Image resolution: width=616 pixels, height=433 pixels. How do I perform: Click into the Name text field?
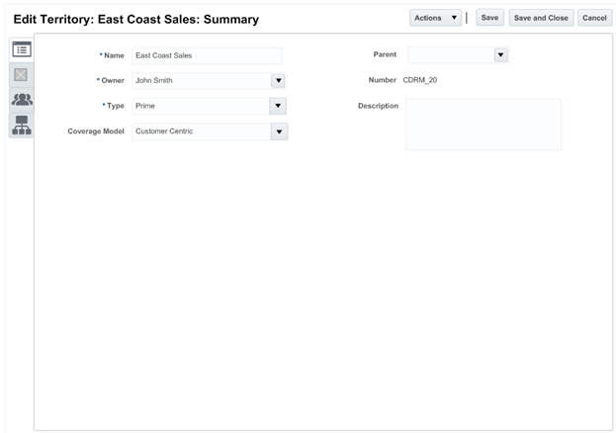tap(207, 55)
